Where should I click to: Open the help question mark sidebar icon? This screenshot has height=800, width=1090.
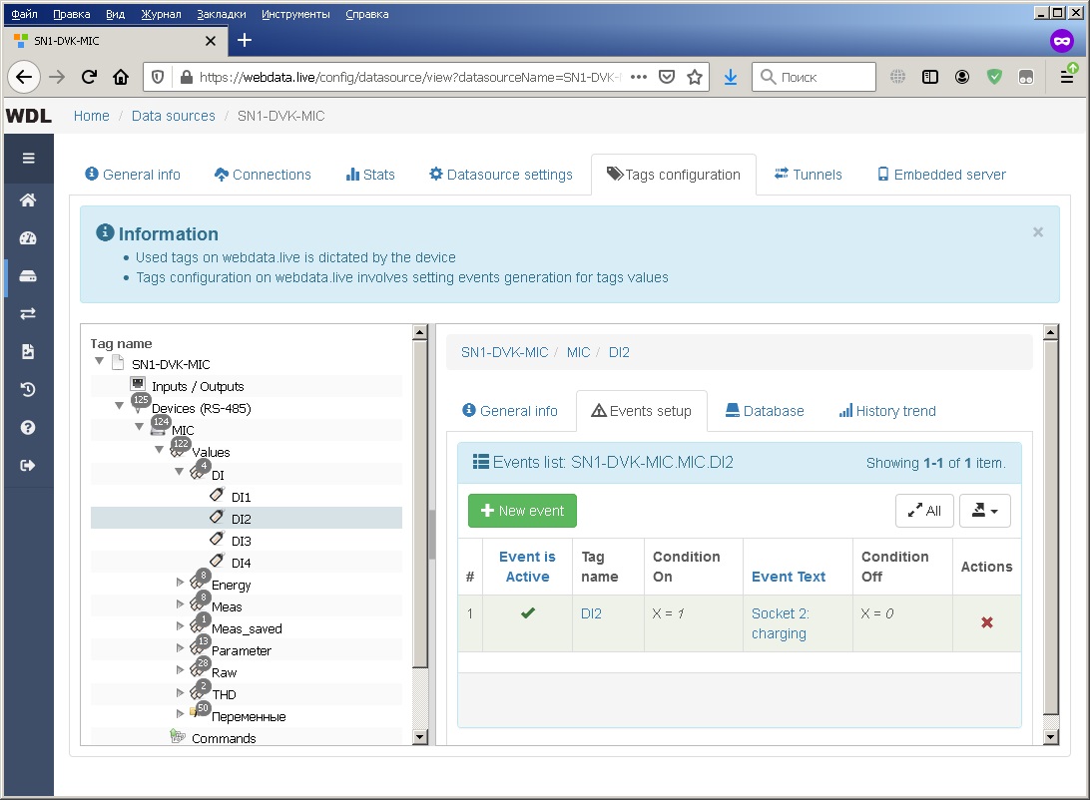28,427
